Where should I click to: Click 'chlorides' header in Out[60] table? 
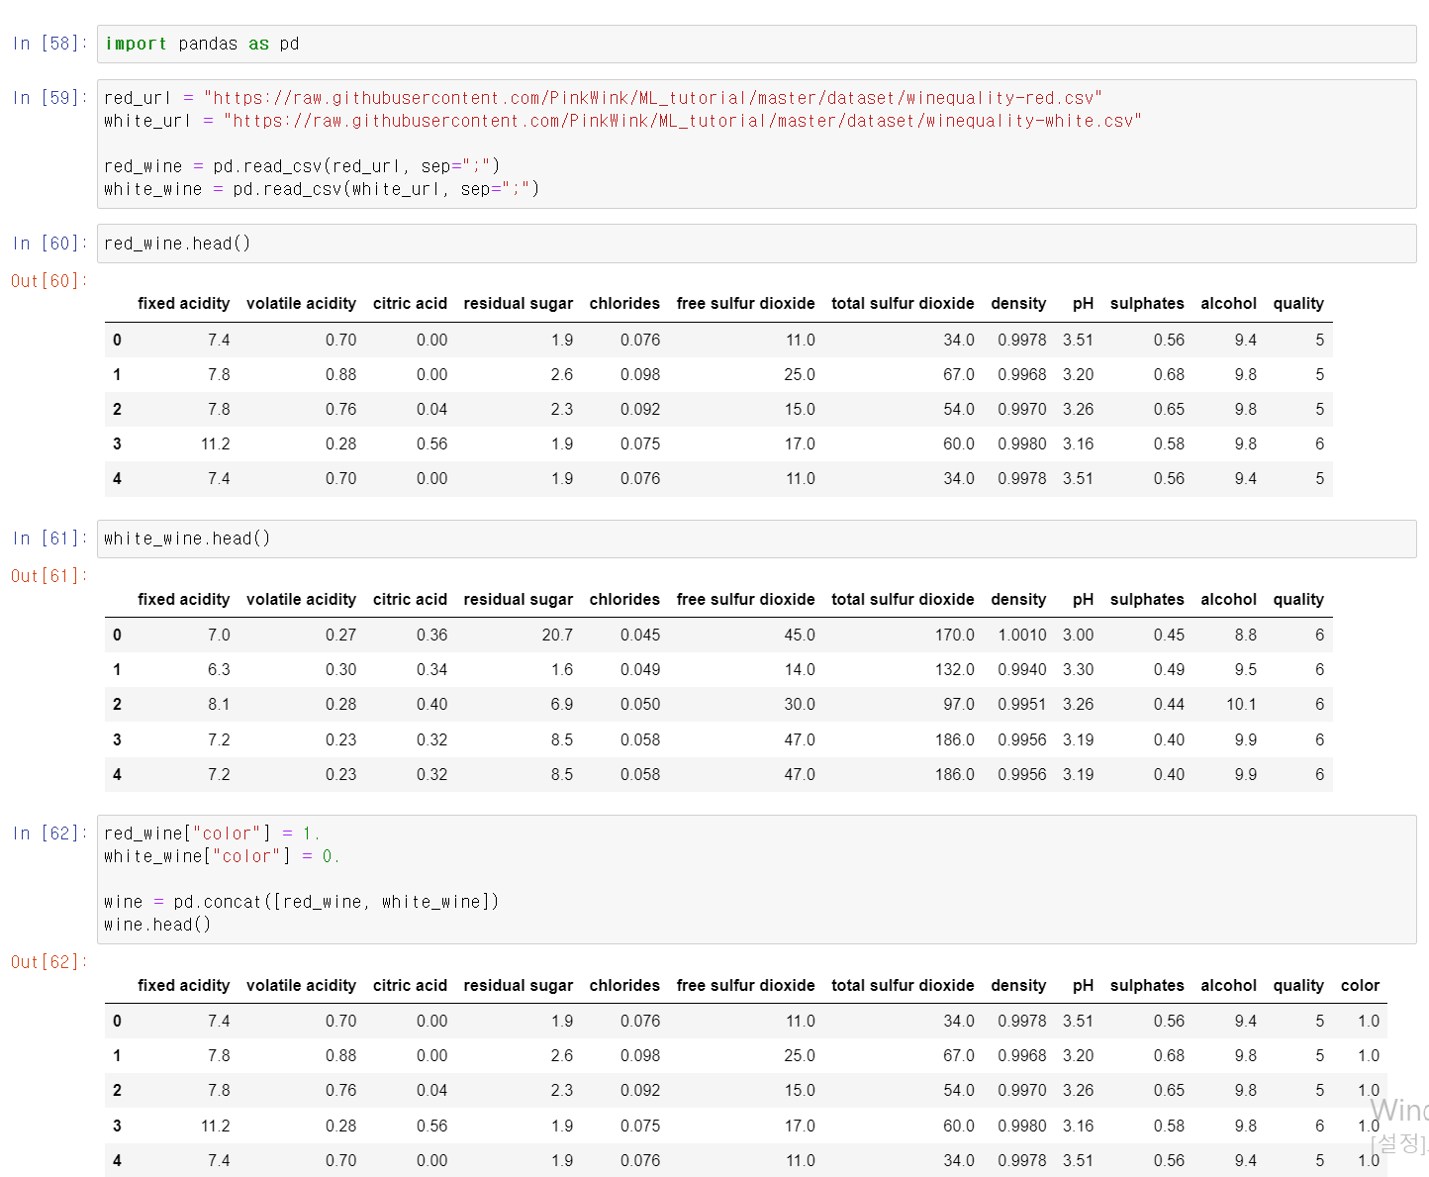[x=624, y=304]
